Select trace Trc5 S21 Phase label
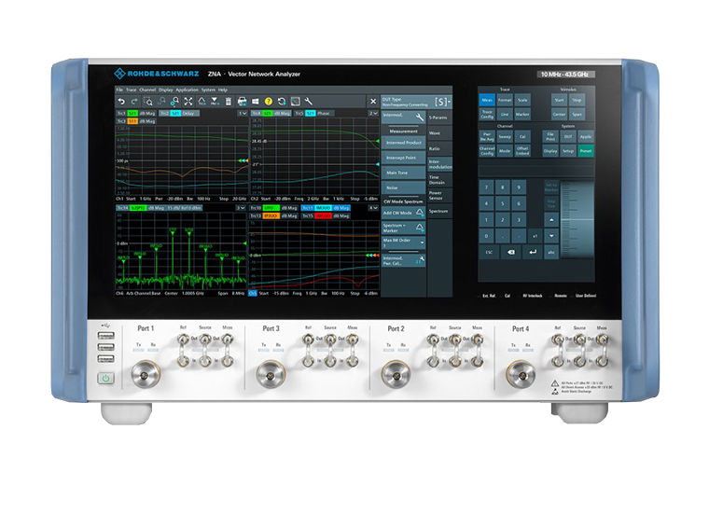 pyautogui.click(x=313, y=113)
